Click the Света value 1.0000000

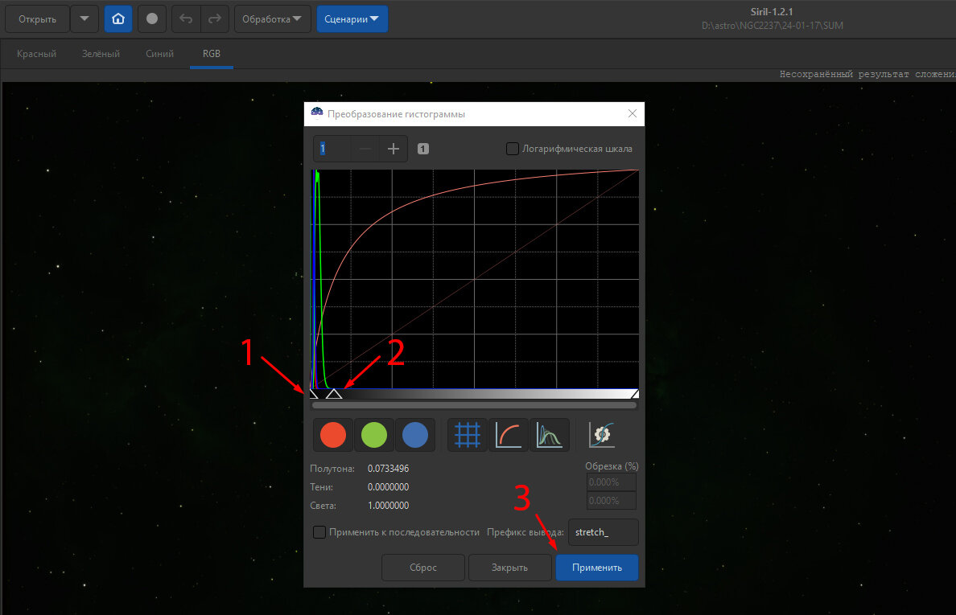[x=389, y=506]
